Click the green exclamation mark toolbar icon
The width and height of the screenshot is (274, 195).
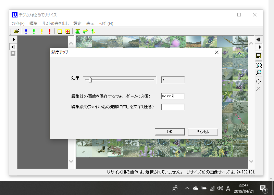click(x=34, y=31)
